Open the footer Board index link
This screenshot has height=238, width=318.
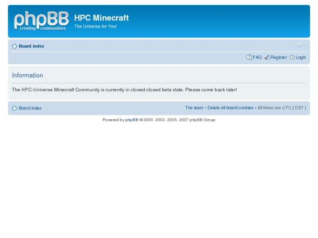point(30,108)
